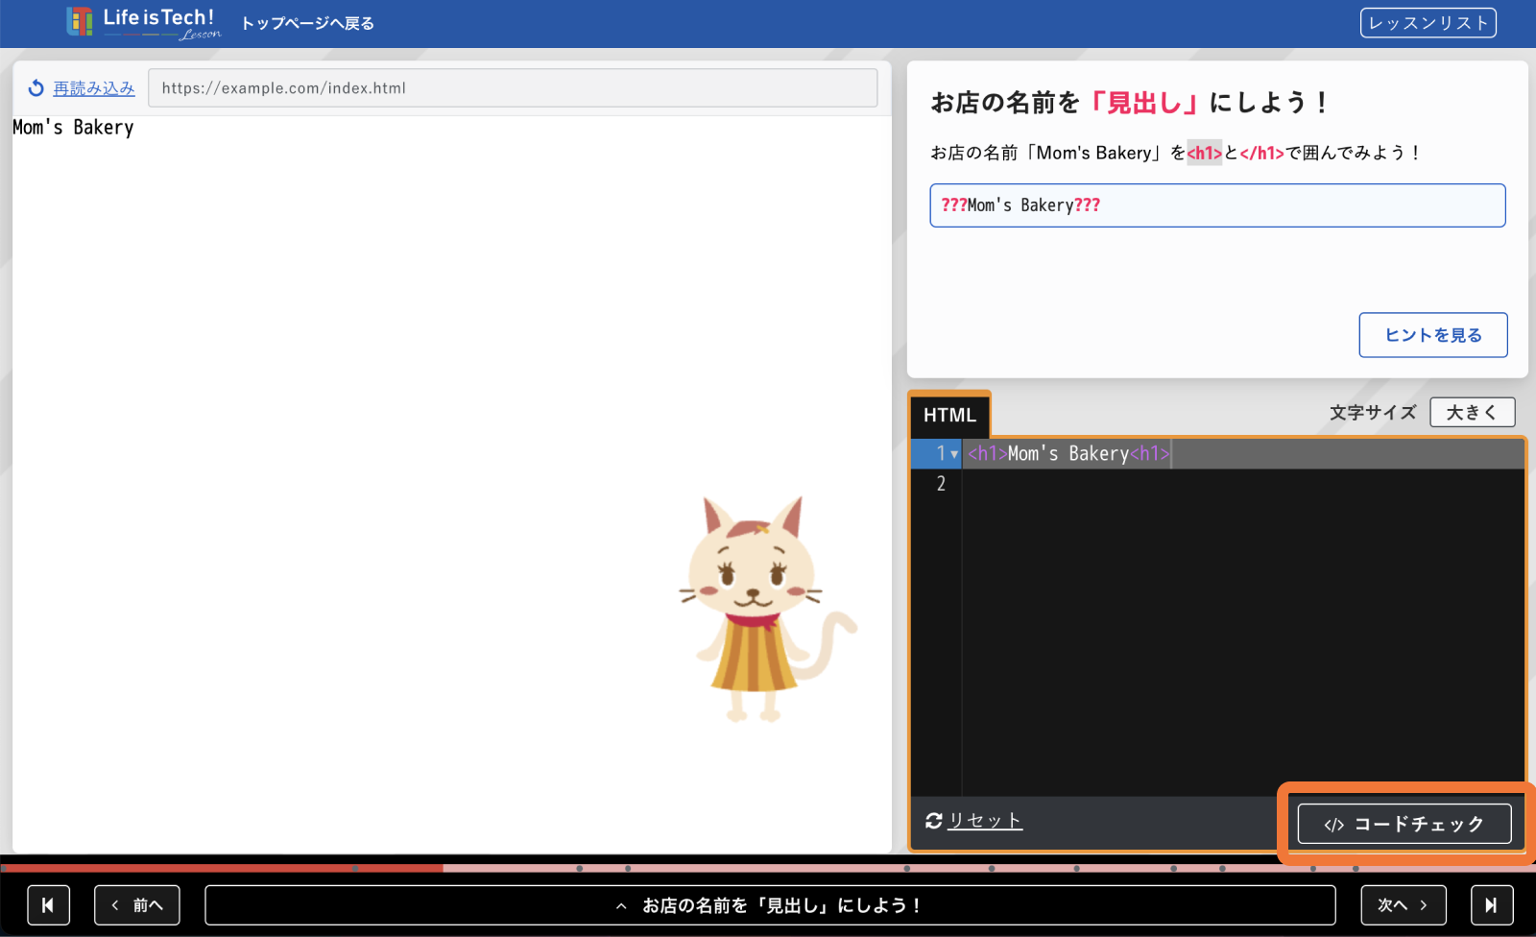The height and width of the screenshot is (937, 1536).
Task: Show the hint with ヒントを見る
Action: pos(1432,335)
